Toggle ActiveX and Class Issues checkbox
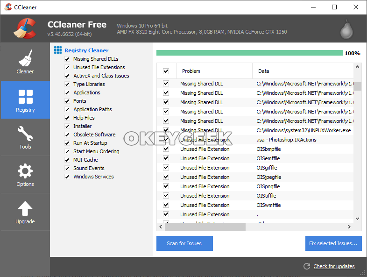Viewport: 367px width, 277px height. point(67,76)
